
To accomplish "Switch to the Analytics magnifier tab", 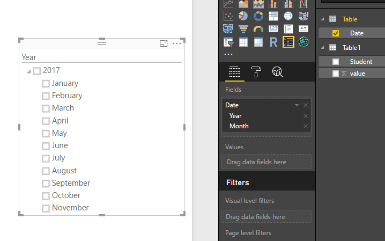I will pos(277,72).
